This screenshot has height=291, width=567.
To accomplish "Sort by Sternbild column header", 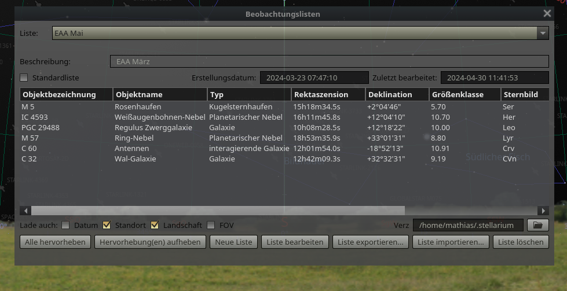I will click(x=525, y=95).
